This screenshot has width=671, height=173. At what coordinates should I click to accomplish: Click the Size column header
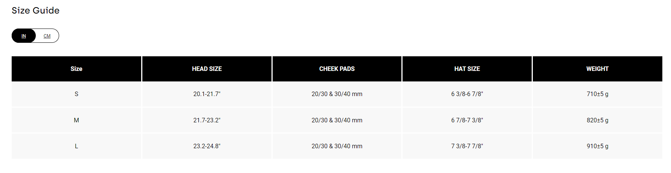coord(76,69)
